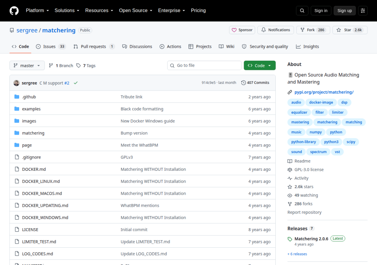Open DOCKER_UPDATING.md file icon
The height and width of the screenshot is (265, 377).
pos(17,205)
